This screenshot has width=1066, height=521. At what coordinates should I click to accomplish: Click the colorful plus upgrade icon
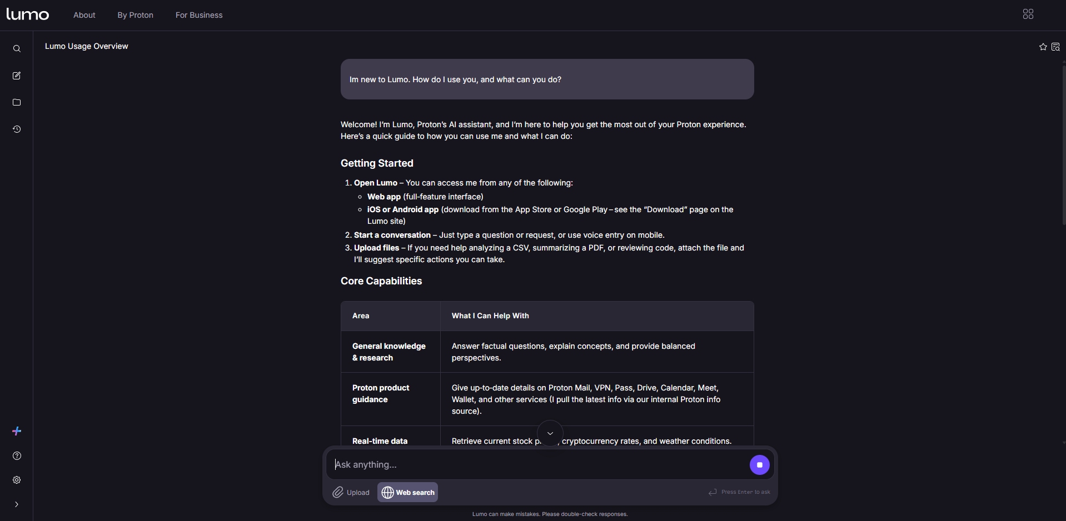17,431
